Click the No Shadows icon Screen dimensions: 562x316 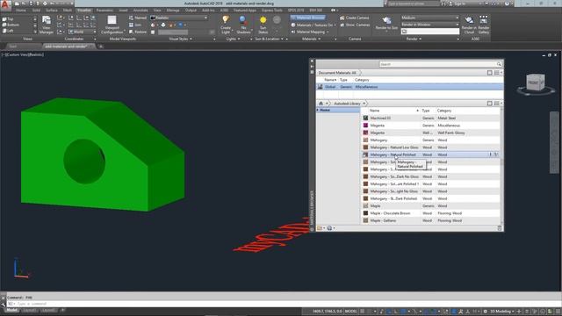coord(243,25)
